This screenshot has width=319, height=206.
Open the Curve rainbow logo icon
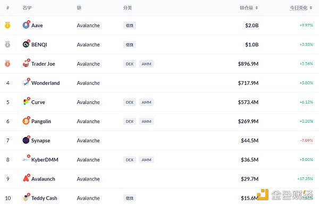click(x=26, y=102)
